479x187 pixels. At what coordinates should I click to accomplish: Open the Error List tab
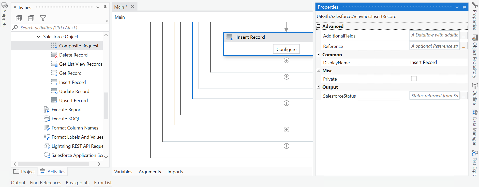click(103, 182)
